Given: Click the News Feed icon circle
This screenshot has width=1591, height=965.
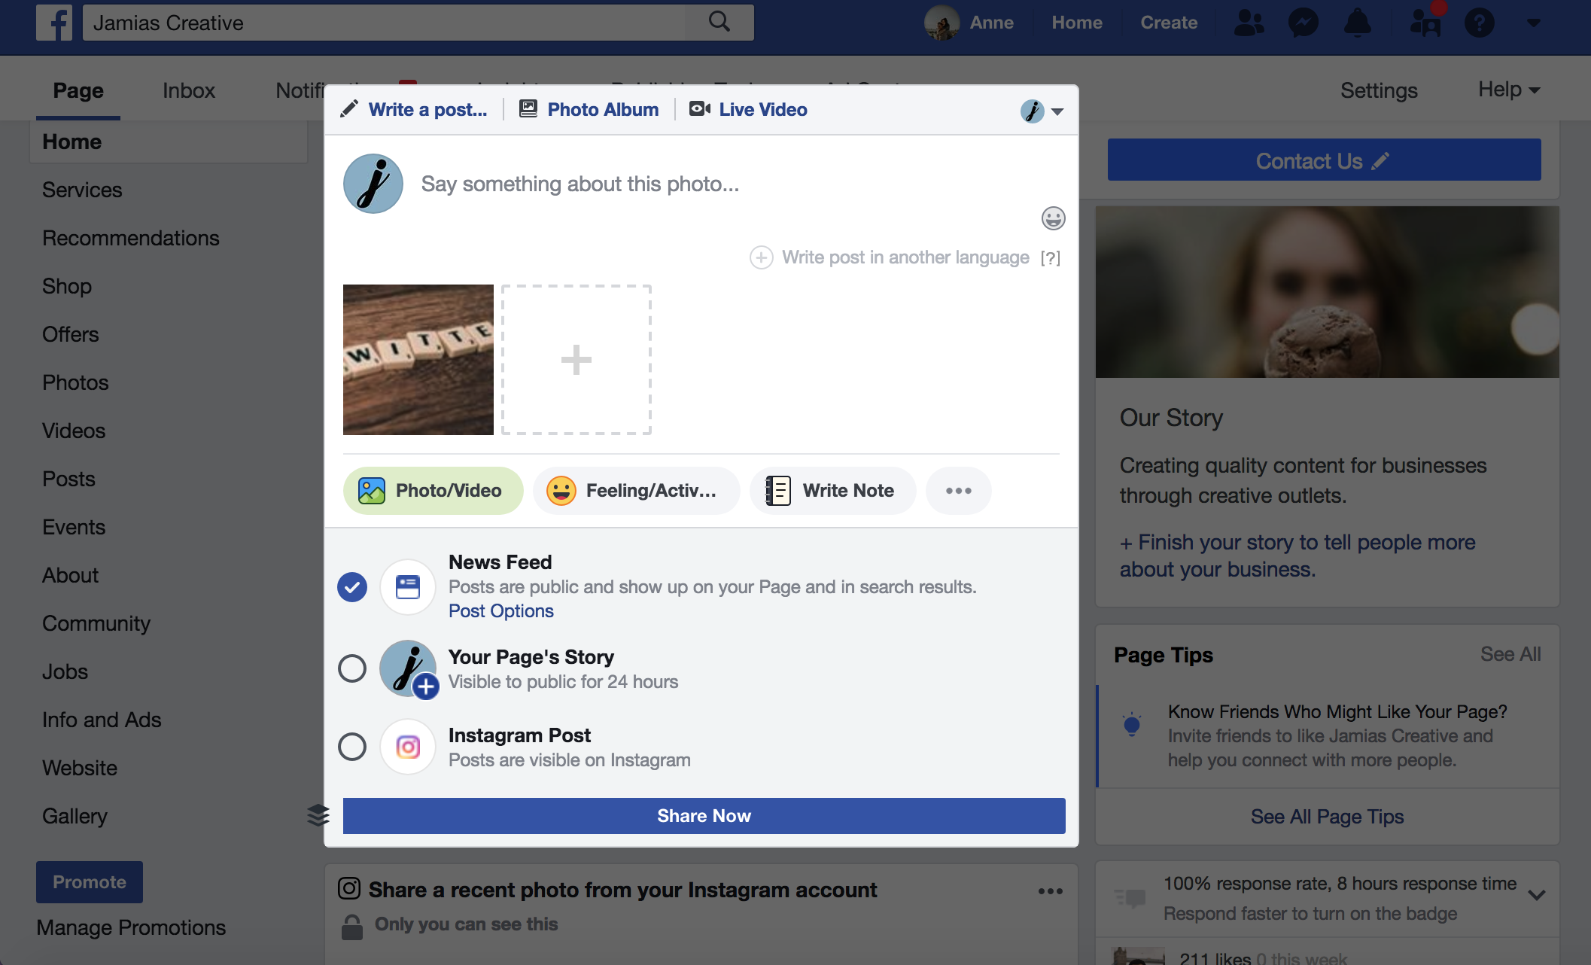Looking at the screenshot, I should pos(408,587).
